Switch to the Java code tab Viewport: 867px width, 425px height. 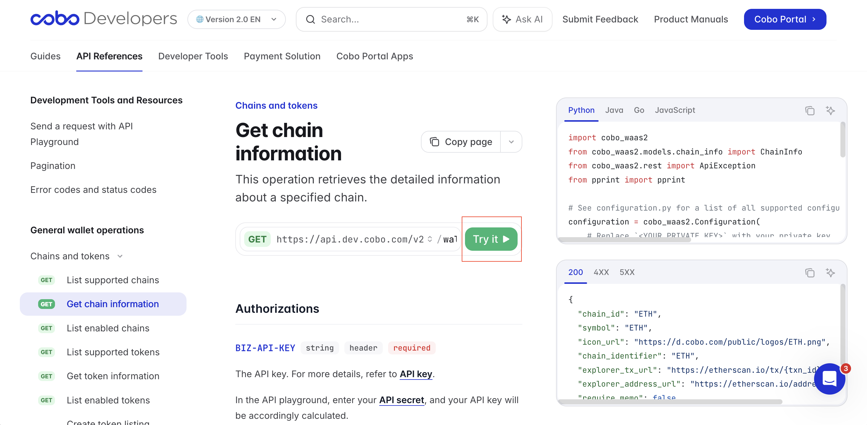(x=614, y=110)
